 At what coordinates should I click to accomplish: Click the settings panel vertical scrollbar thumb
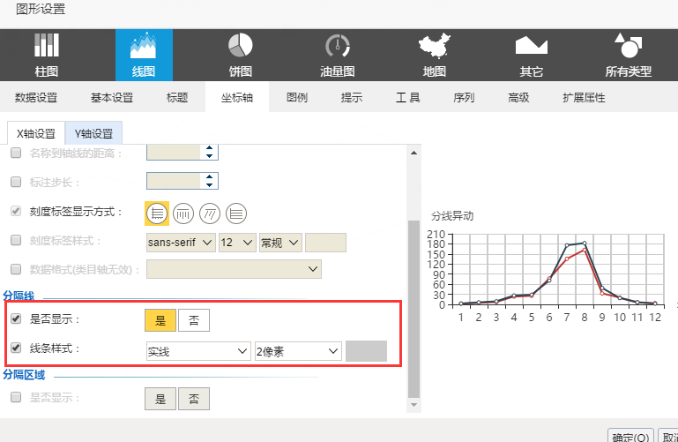pos(414,309)
